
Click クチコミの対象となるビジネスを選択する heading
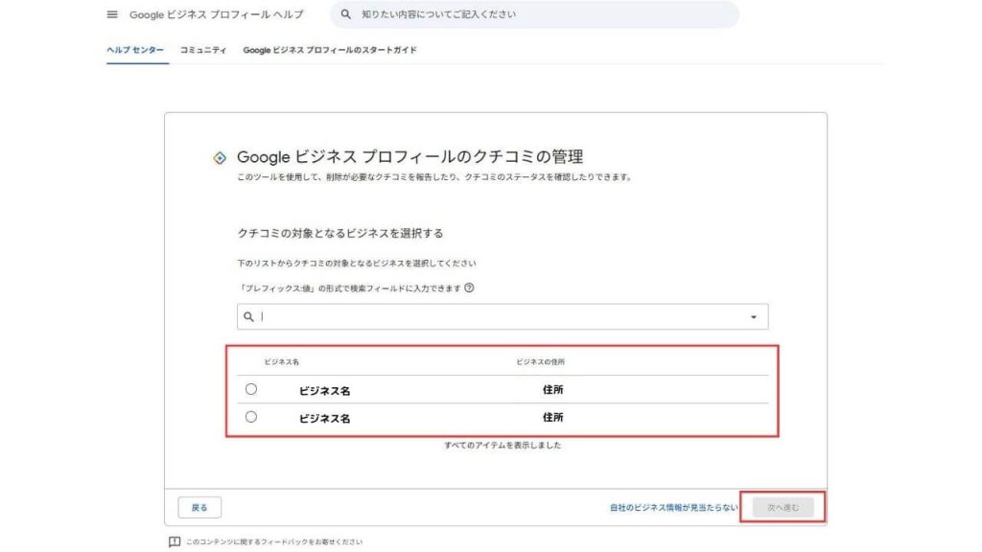tap(340, 234)
